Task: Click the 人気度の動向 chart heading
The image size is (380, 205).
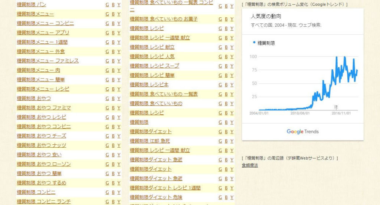Action: 266,16
